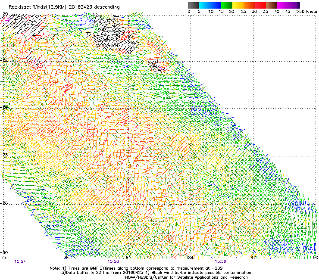Click the green 15-20 knots legend segment
The height and width of the screenshot is (280, 319).
(227, 5)
